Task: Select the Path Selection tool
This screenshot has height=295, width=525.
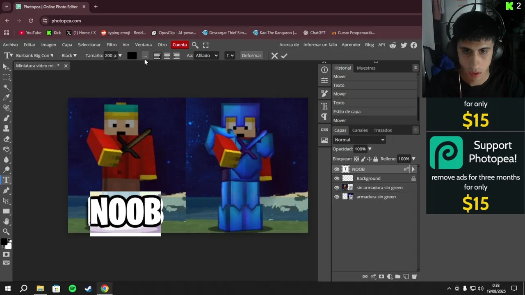Action: tap(6, 201)
